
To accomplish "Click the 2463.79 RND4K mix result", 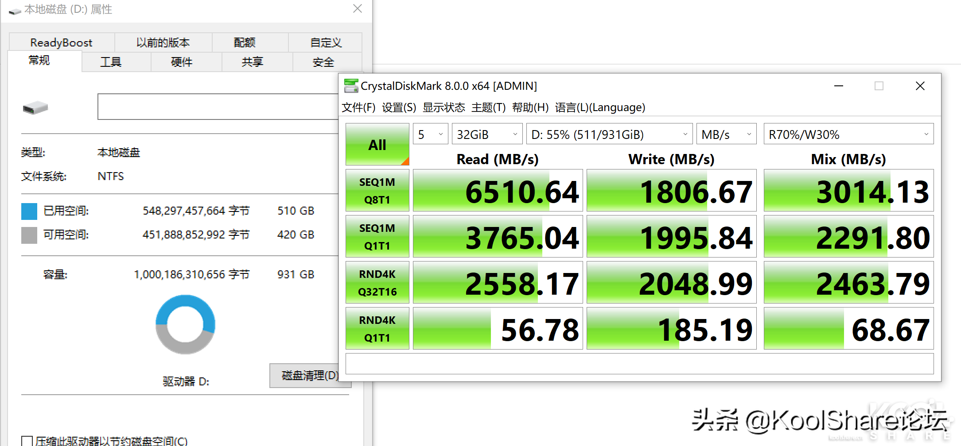I will (848, 283).
